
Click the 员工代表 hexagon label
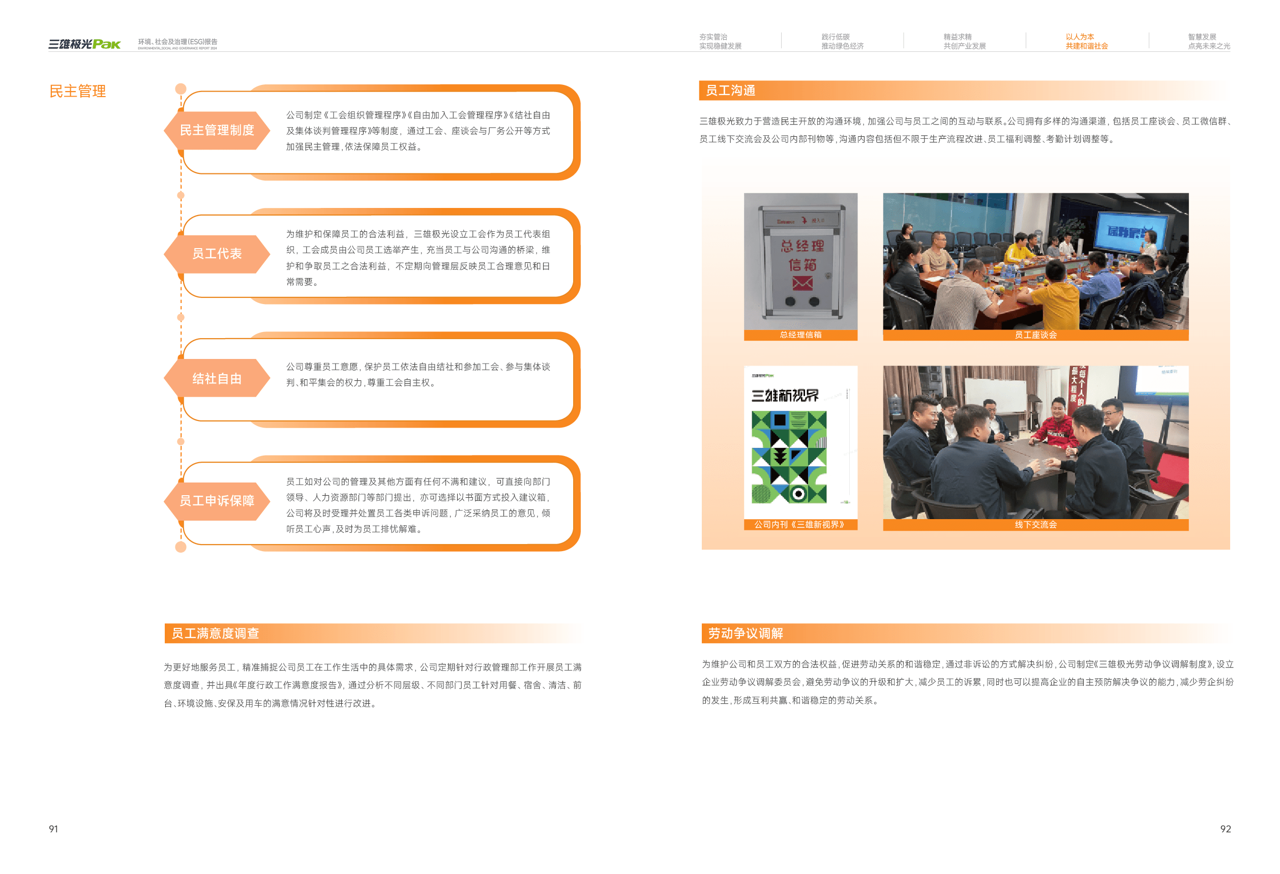(x=217, y=254)
